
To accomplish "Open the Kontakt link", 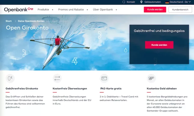I will tap(131, 2).
